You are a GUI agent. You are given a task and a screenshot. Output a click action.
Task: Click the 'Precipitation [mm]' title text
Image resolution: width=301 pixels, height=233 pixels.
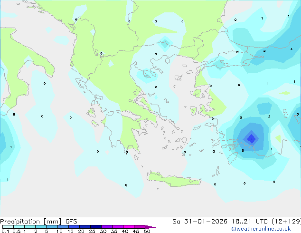pos(31,222)
